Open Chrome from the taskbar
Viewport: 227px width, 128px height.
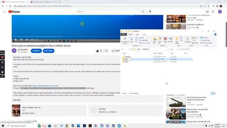click(x=67, y=126)
